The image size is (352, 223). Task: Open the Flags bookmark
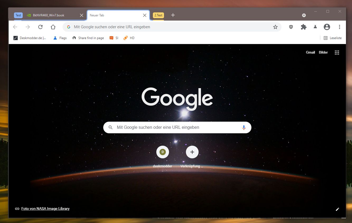(60, 38)
